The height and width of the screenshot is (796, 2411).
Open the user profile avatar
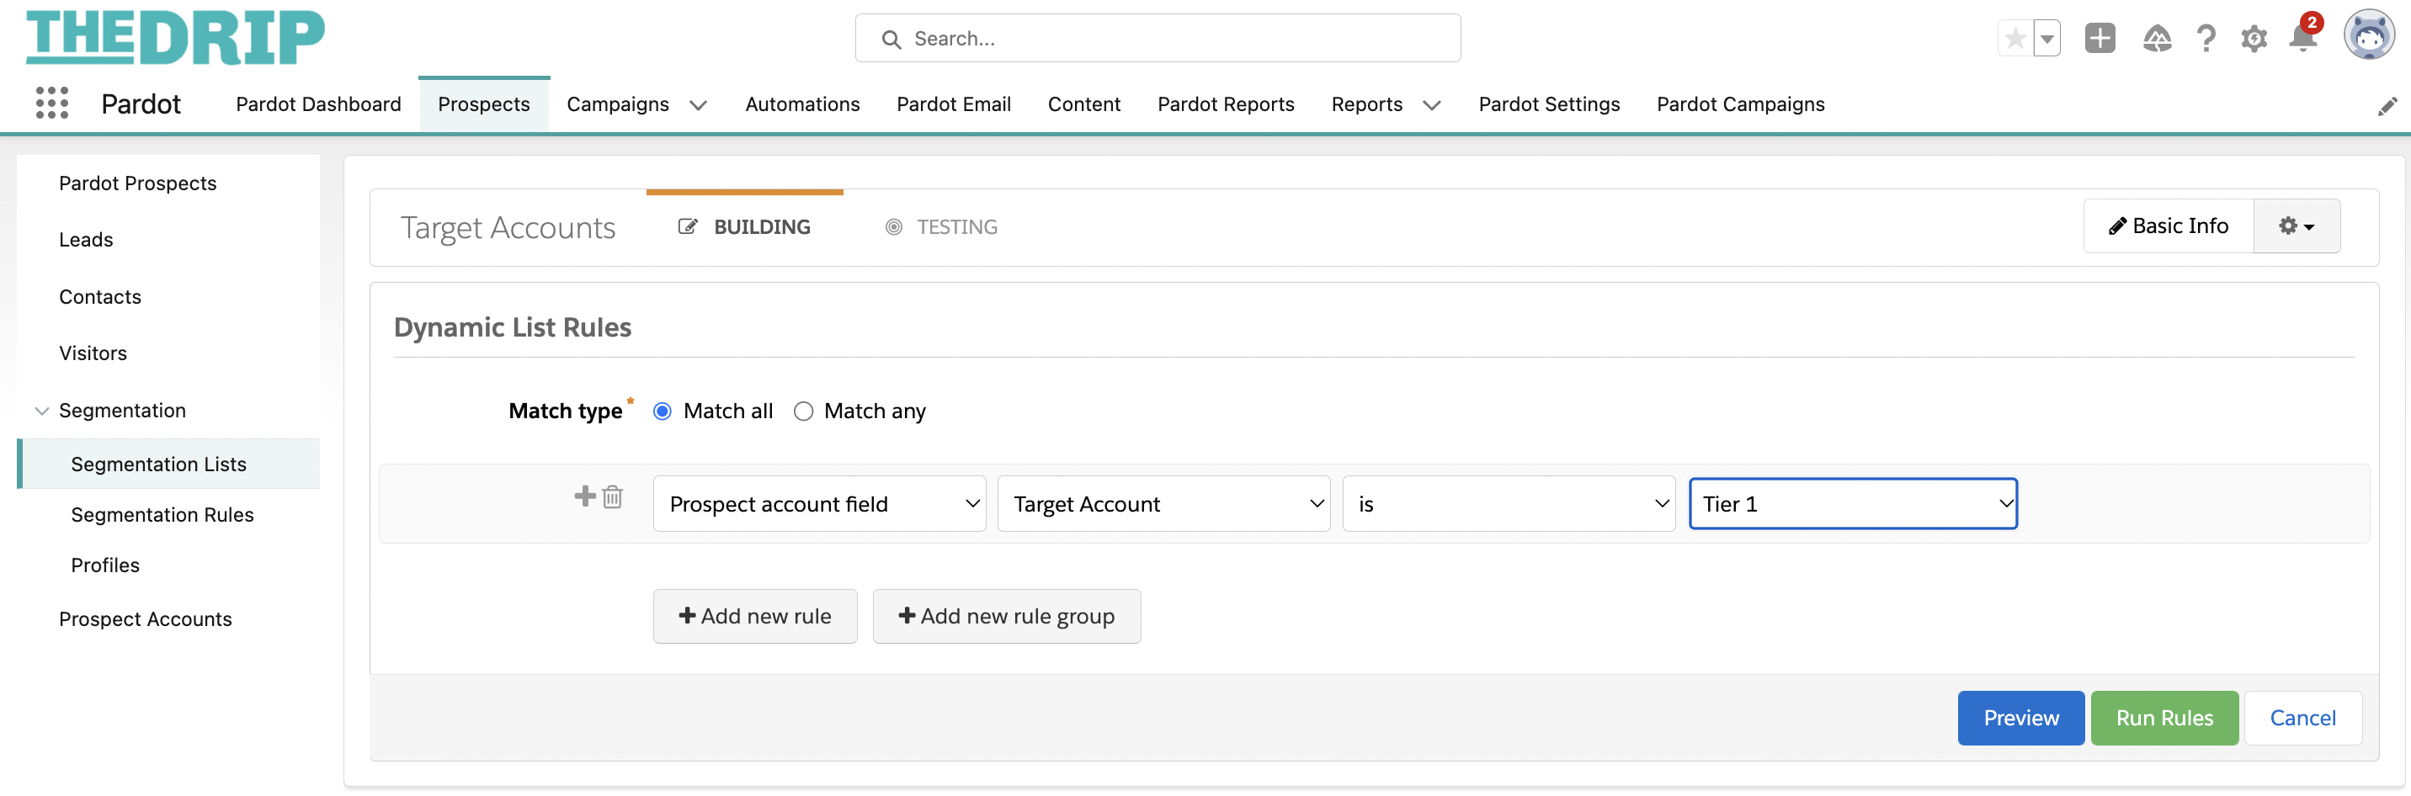coord(2369,35)
